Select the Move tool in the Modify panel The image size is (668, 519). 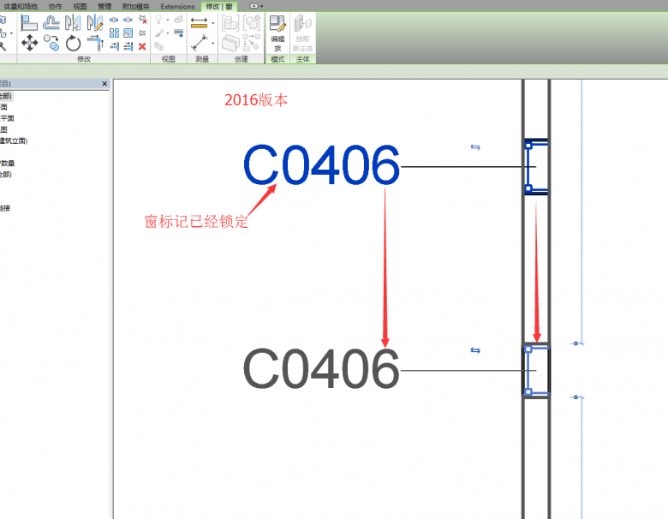(29, 42)
